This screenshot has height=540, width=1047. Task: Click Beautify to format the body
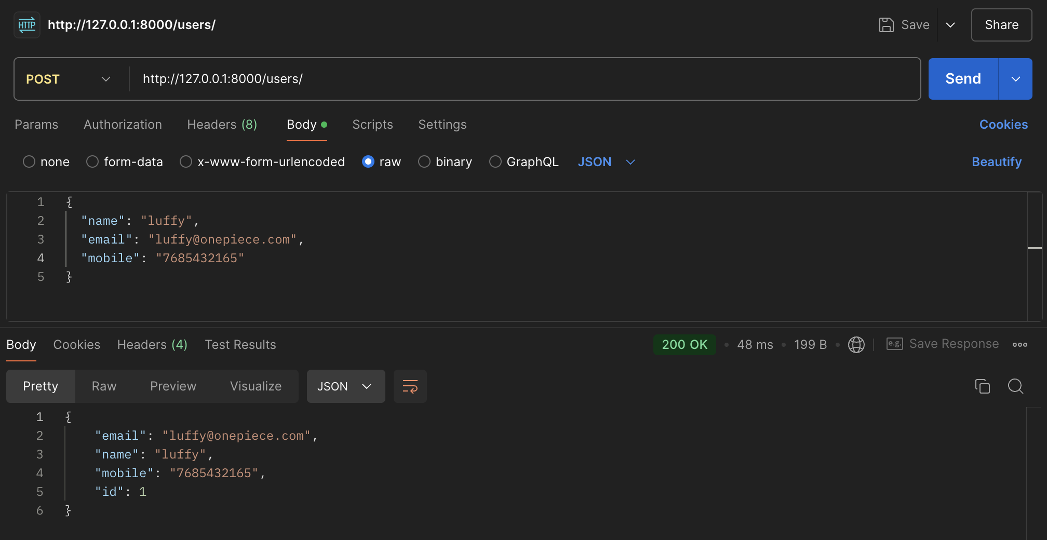(997, 162)
